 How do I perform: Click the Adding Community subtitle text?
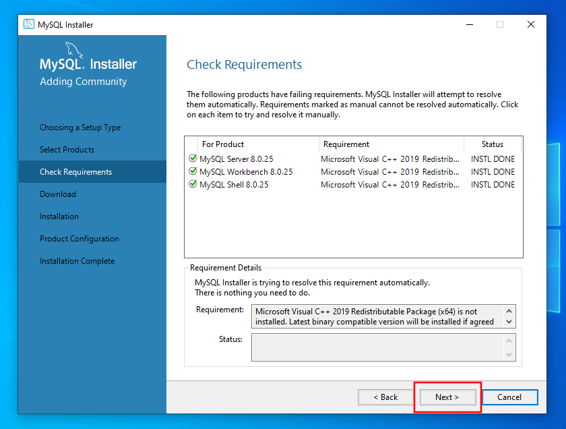coord(84,82)
